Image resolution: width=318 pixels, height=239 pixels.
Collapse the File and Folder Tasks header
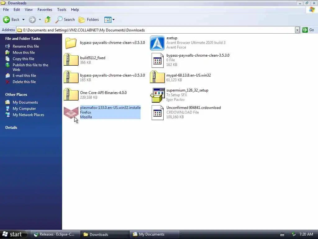[23, 38]
